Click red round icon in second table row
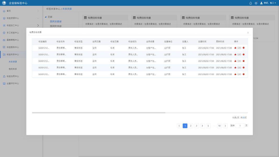The height and width of the screenshot is (157, 279). [244, 54]
